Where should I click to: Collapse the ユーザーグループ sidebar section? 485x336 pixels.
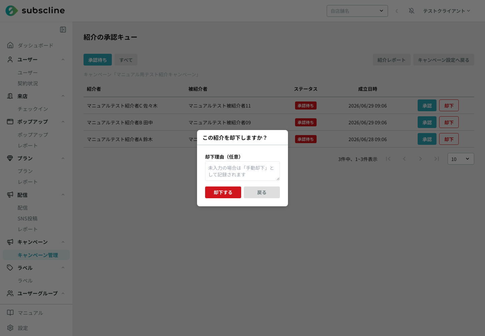(x=63, y=293)
